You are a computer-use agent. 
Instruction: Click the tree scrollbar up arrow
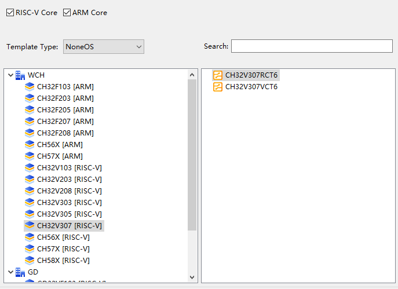[192, 75]
